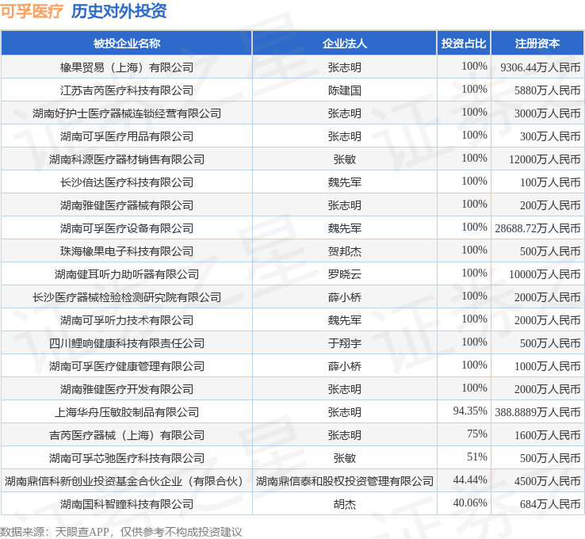Click legal person 罗晓云
The width and height of the screenshot is (585, 539).
[x=344, y=274]
